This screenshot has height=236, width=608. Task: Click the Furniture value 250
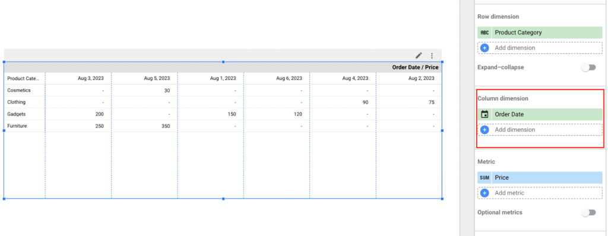click(x=99, y=126)
